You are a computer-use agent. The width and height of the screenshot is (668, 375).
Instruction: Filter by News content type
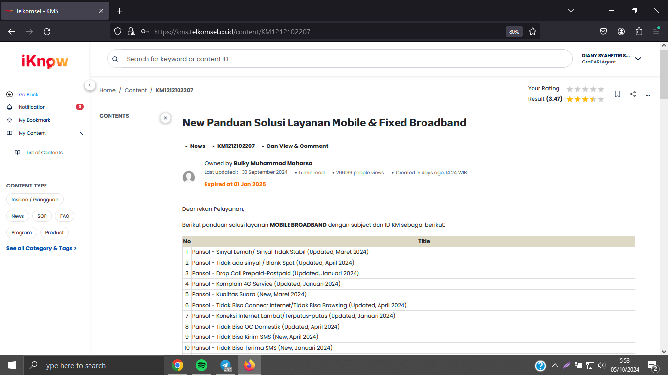(18, 216)
